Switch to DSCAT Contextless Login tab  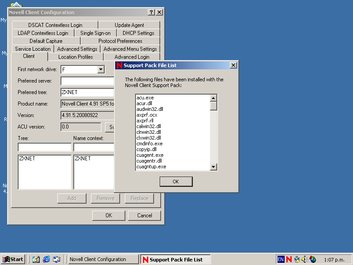pos(55,25)
